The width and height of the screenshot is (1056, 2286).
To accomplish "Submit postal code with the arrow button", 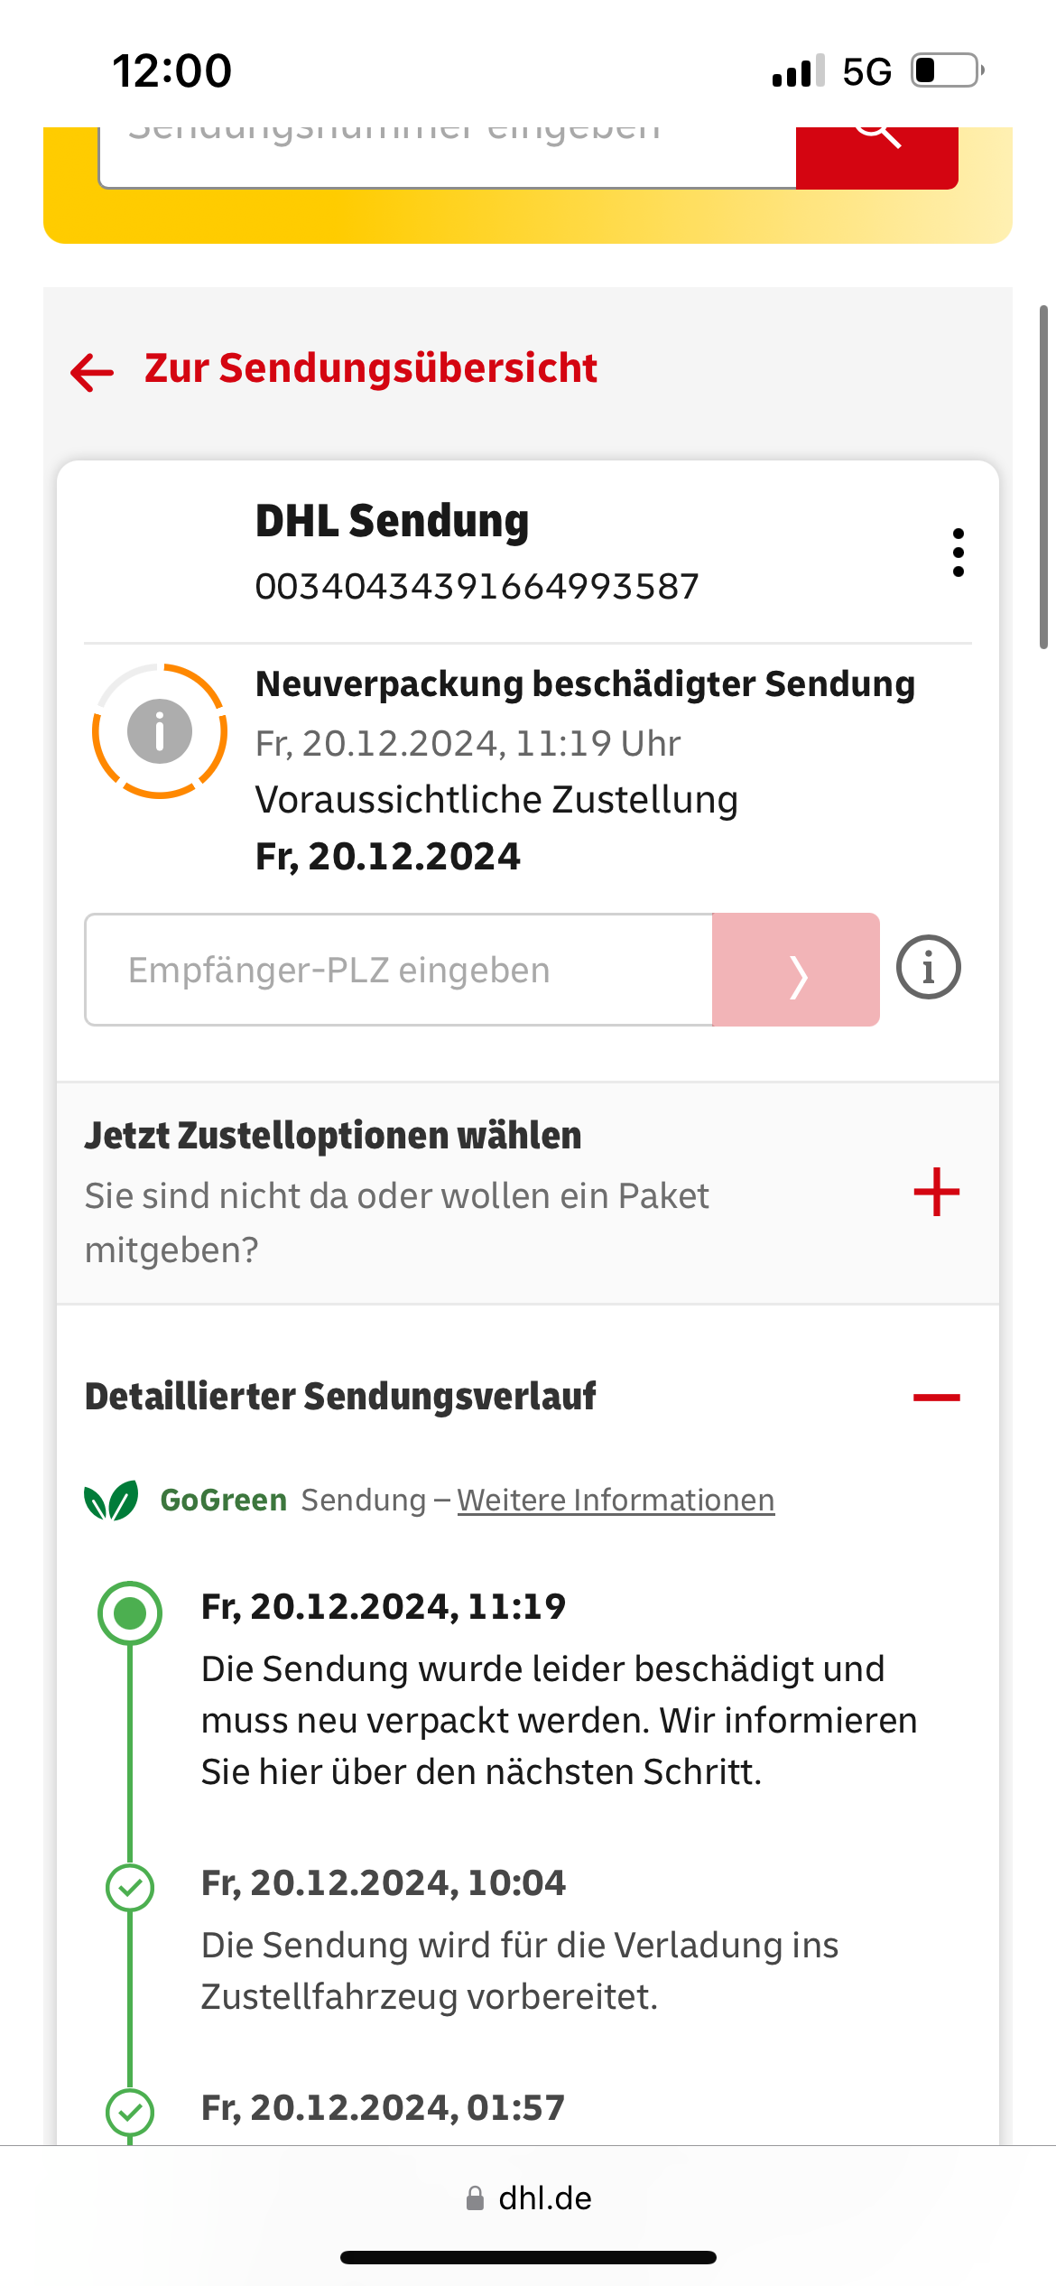I will (x=795, y=970).
